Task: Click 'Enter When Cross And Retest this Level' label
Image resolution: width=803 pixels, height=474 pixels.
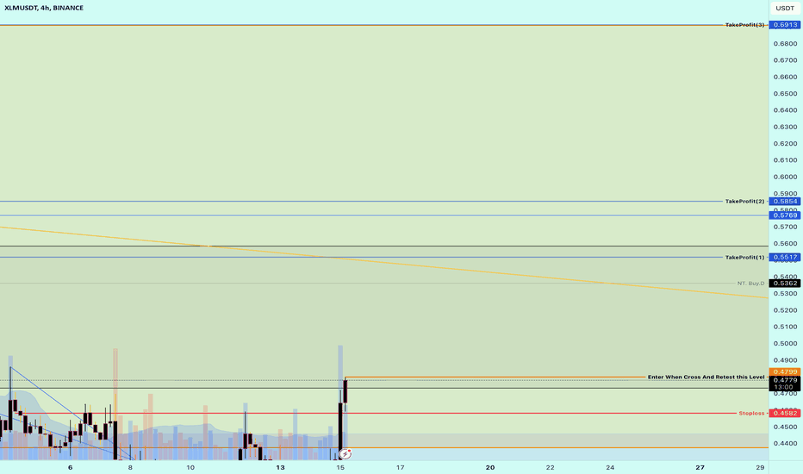Action: (706, 377)
